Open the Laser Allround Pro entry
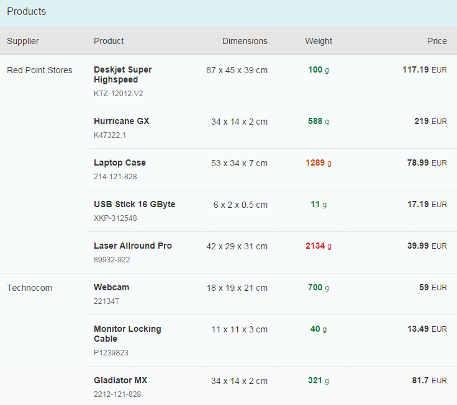Screen dimensions: 457x405 [x=133, y=246]
